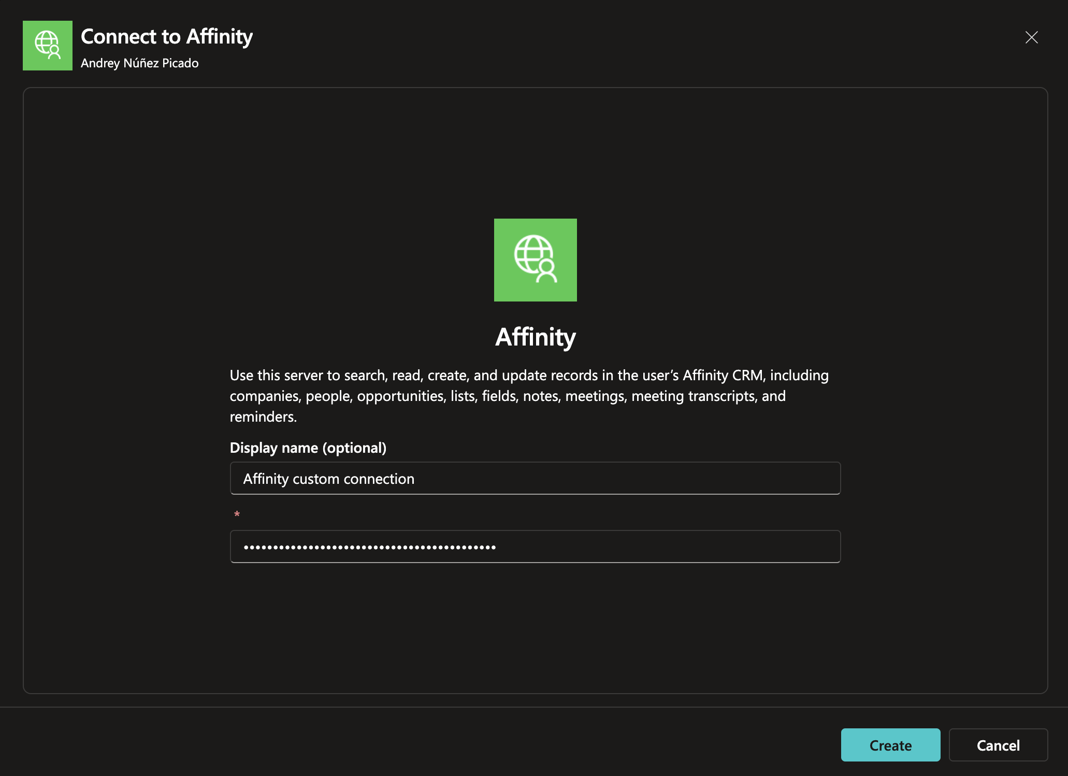Click the large green Affinity globe logo
The image size is (1068, 776).
tap(535, 260)
